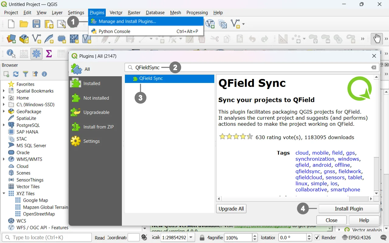Activate the Pan Map hand tool

coord(377,39)
